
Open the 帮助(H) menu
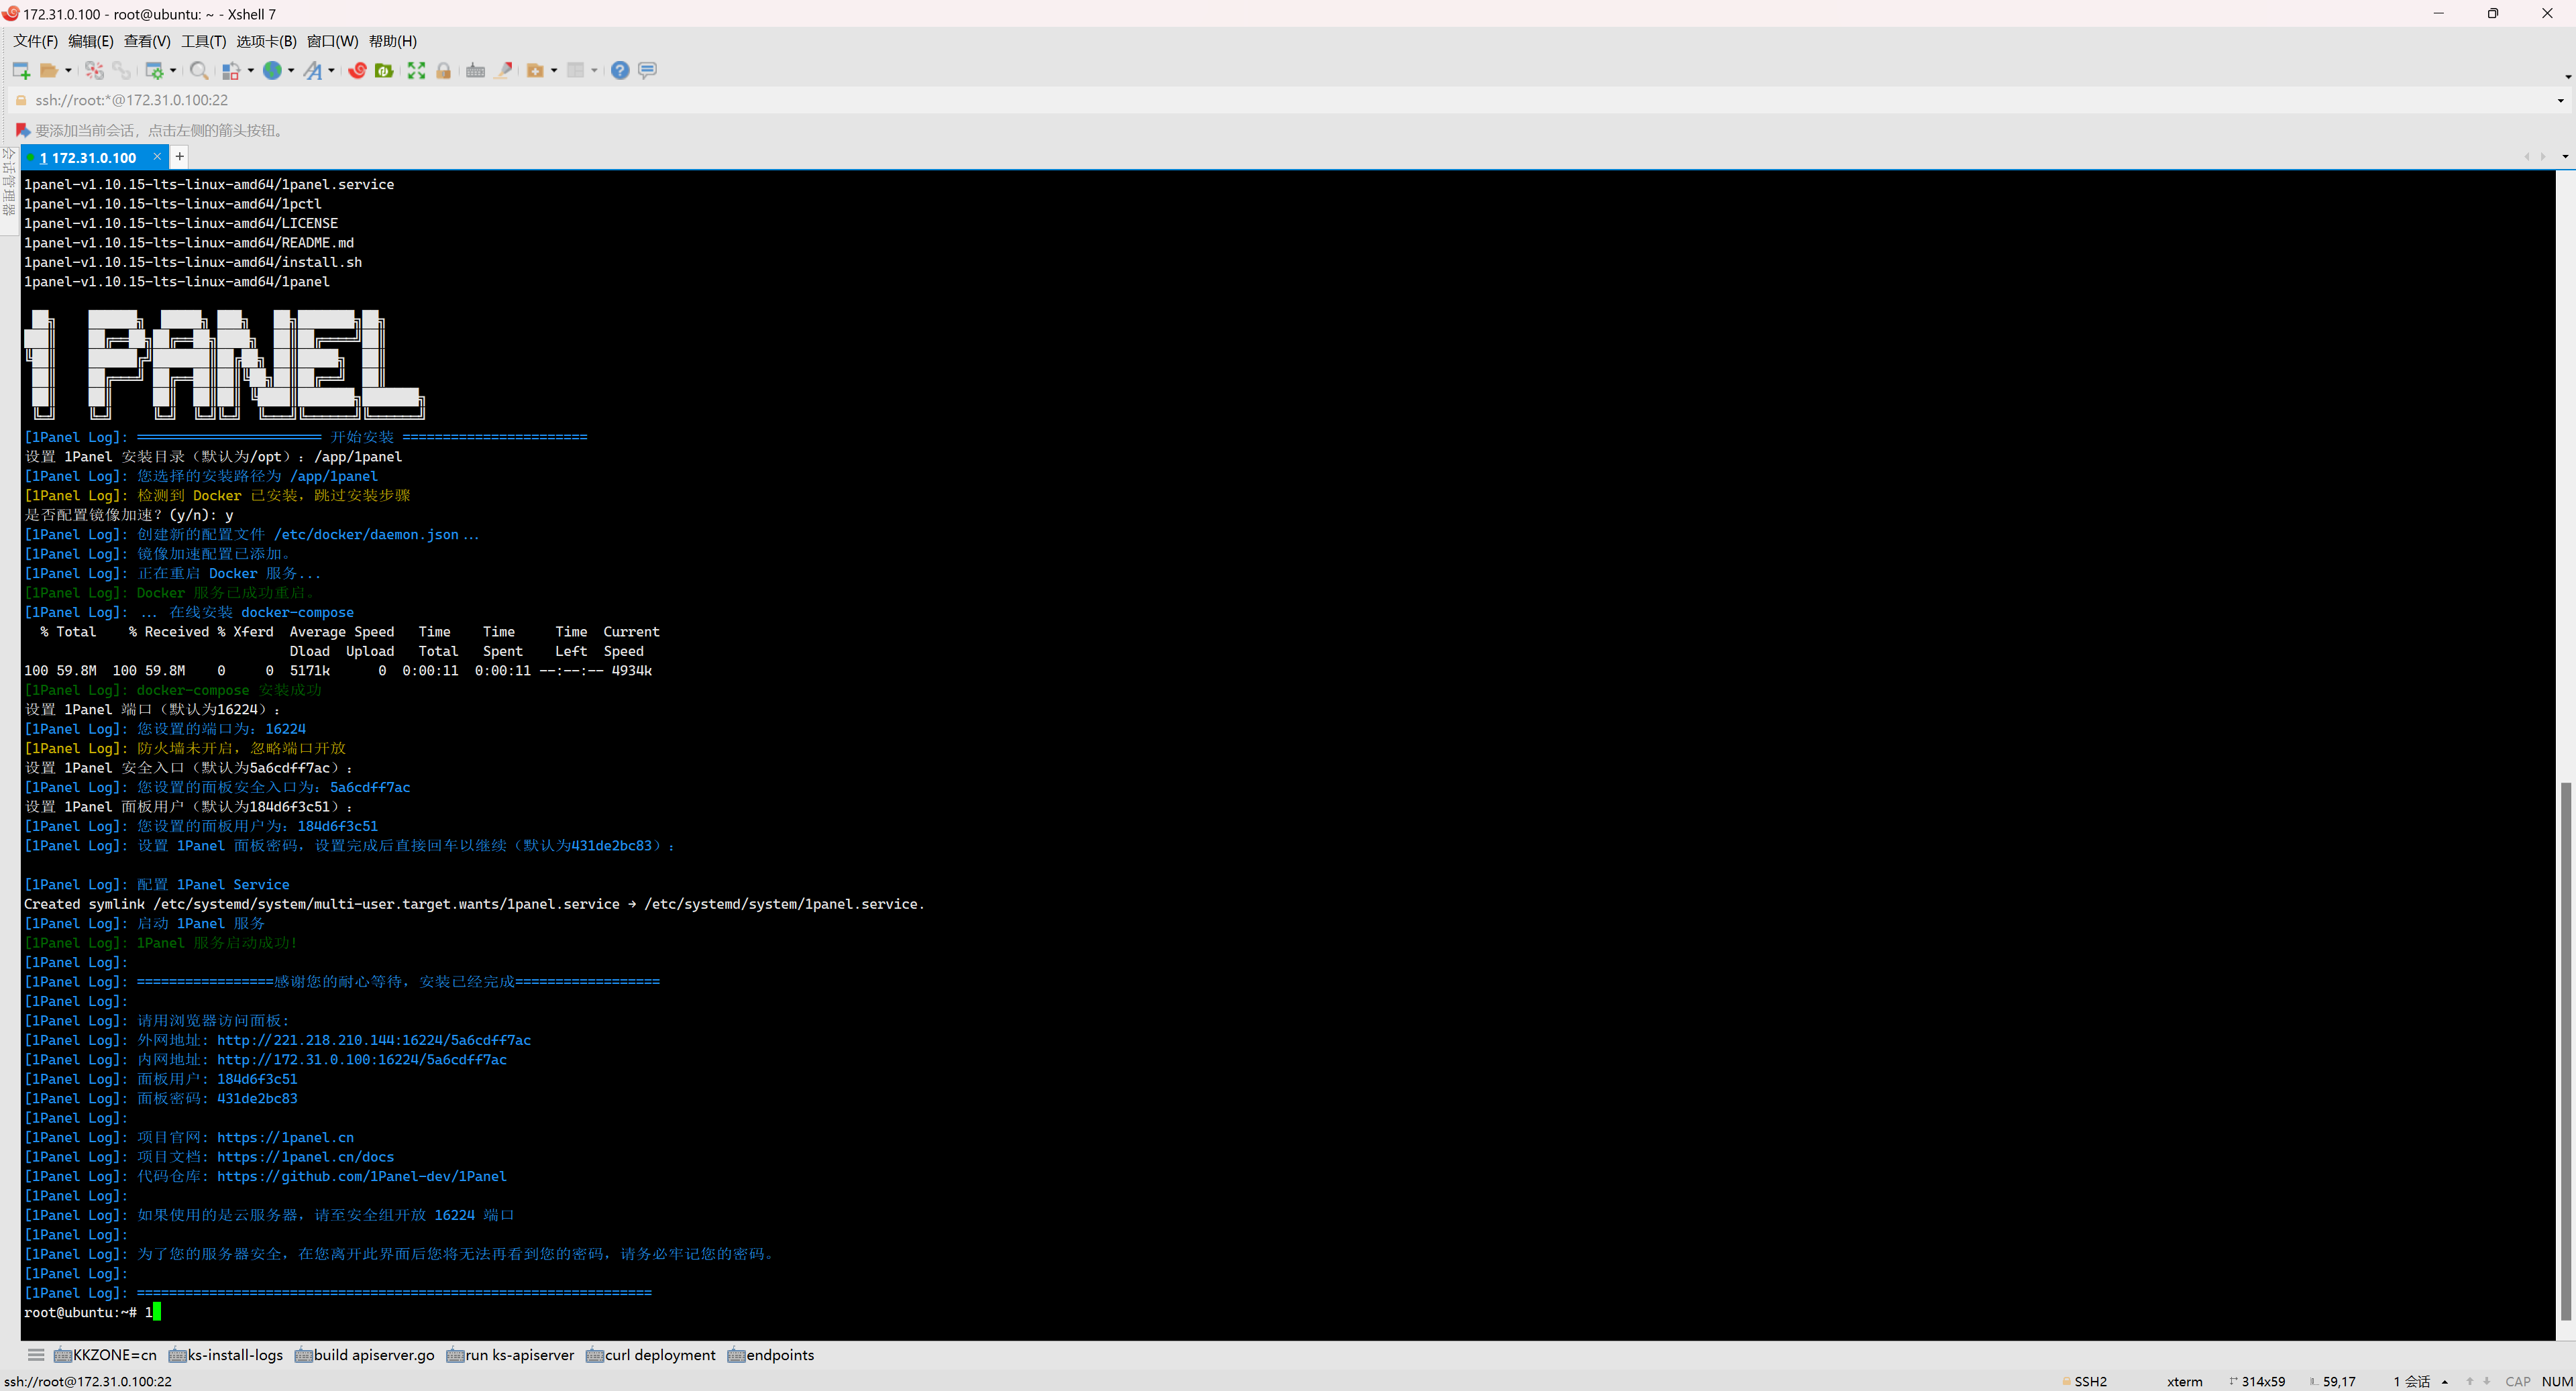click(x=393, y=41)
